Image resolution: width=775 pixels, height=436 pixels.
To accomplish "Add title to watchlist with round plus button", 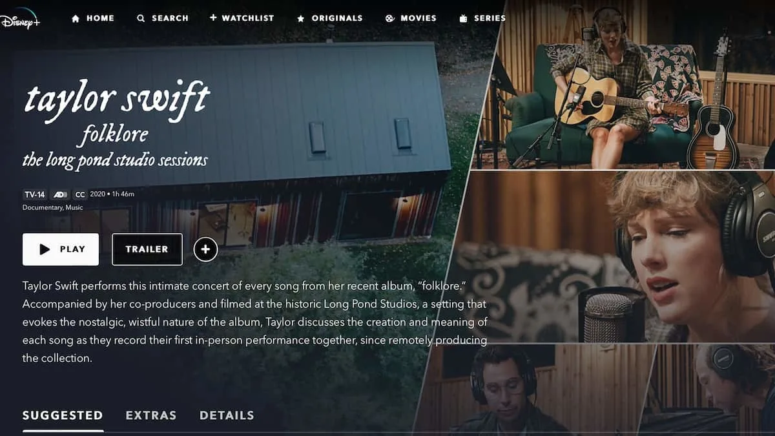I will click(205, 249).
